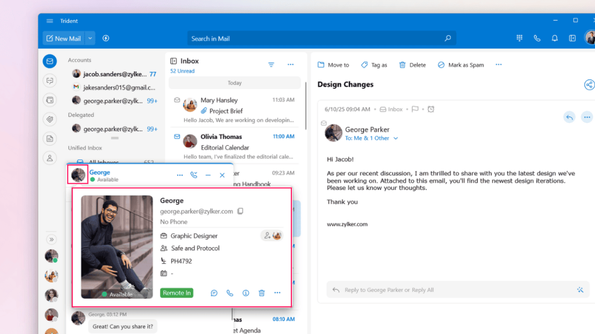Open more actions in the email toolbar
The width and height of the screenshot is (595, 334).
[499, 64]
